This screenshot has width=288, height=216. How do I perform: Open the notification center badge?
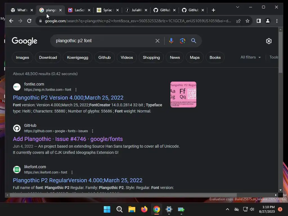tap(280, 209)
